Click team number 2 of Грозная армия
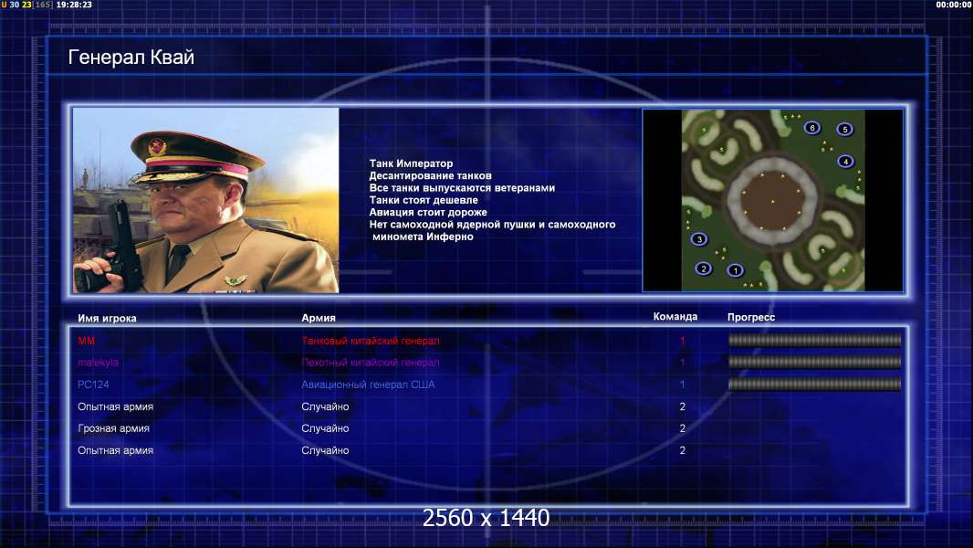 (682, 428)
